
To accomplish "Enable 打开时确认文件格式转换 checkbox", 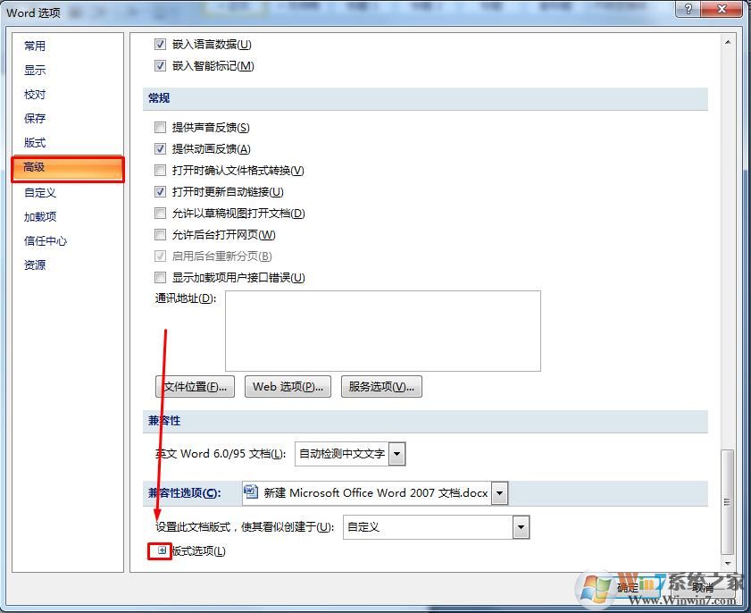I will 160,170.
